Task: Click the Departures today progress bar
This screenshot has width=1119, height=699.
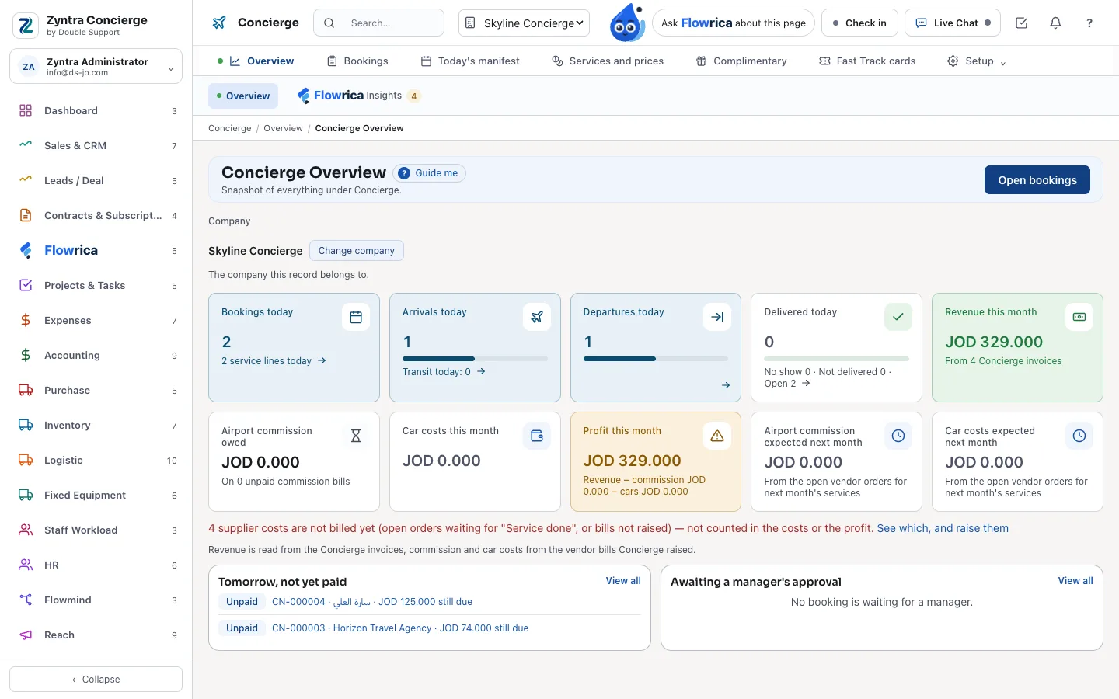Action: [x=656, y=359]
